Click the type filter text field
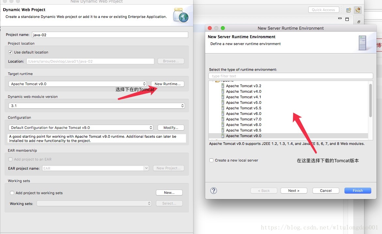This screenshot has height=234, width=382. pyautogui.click(x=291, y=76)
